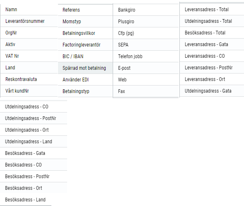Pick the BIC / IBAN entry
Screen dimensions: 244x206
[85, 56]
